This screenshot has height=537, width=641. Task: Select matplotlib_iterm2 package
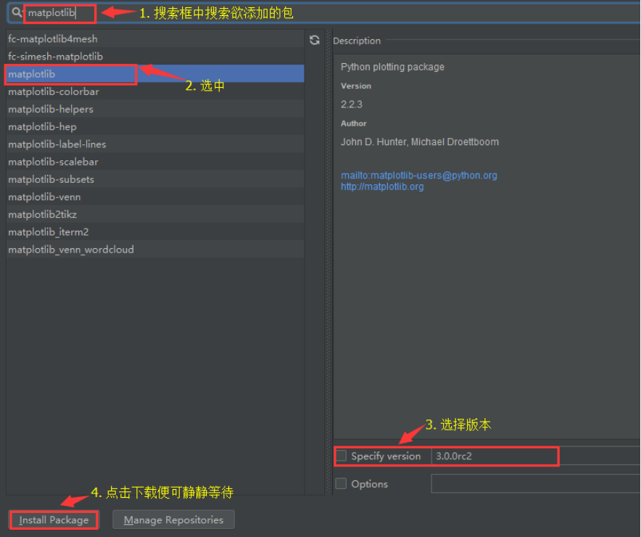pos(155,232)
